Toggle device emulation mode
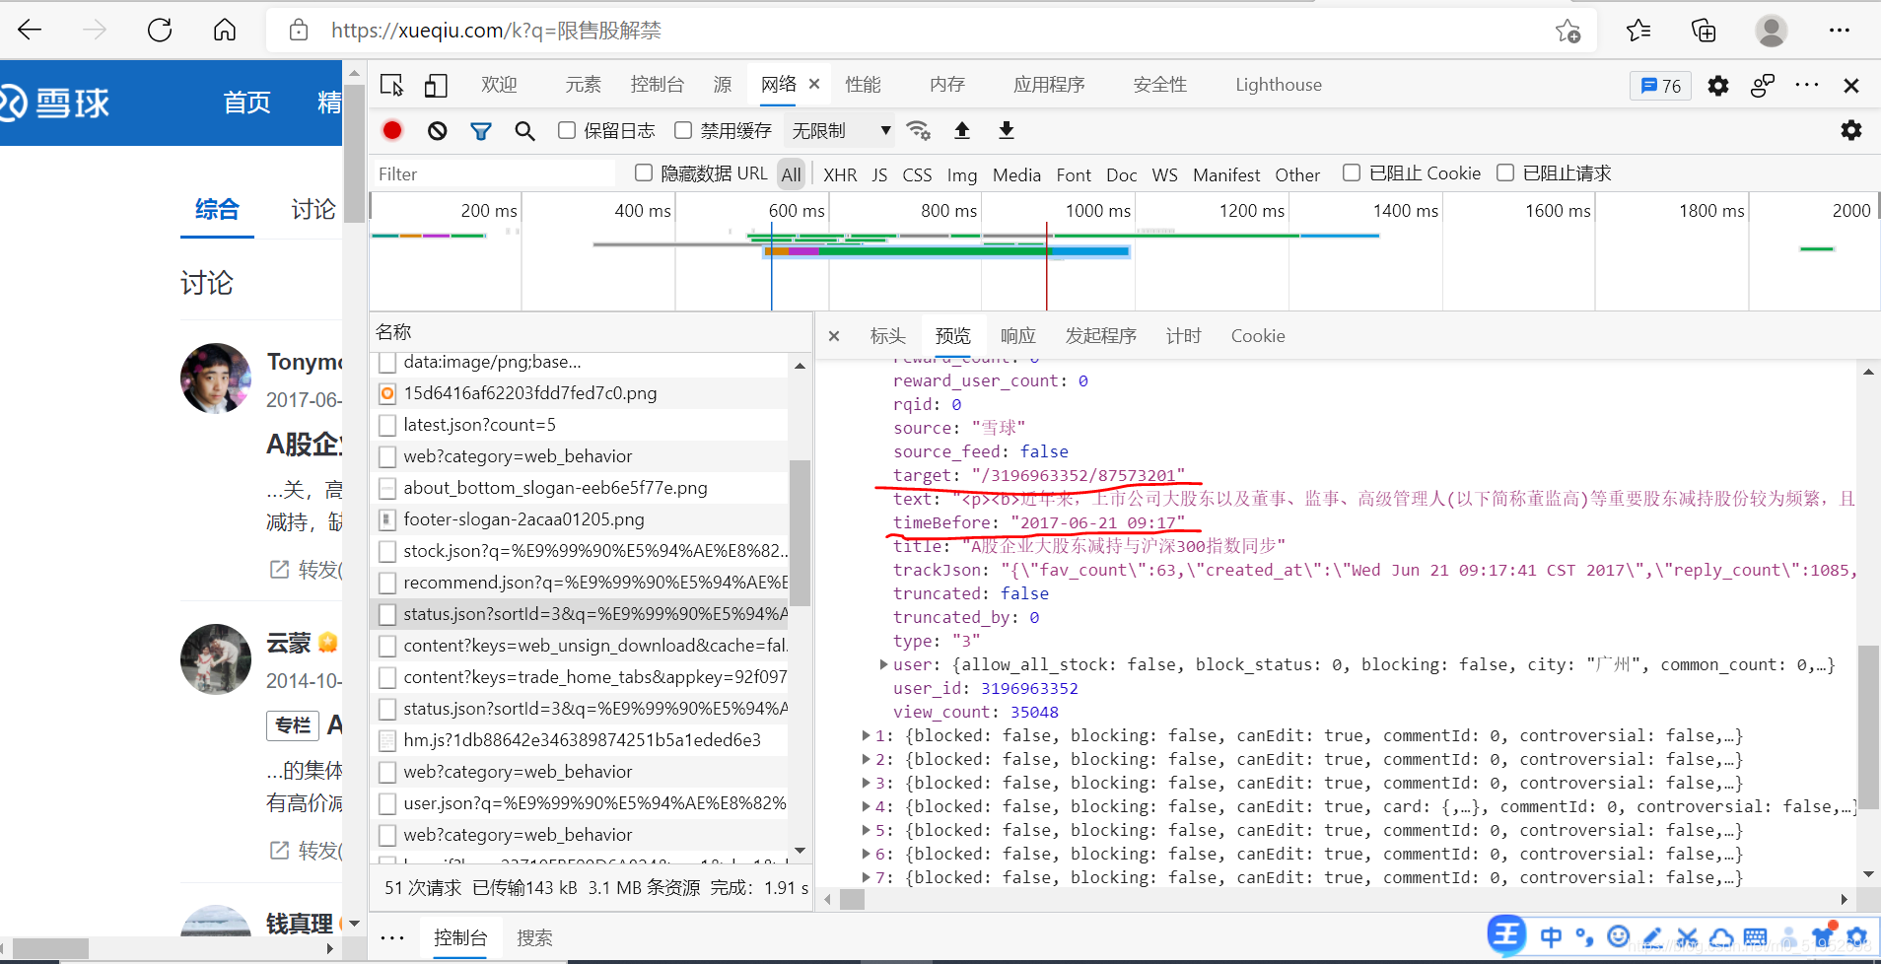 [436, 85]
